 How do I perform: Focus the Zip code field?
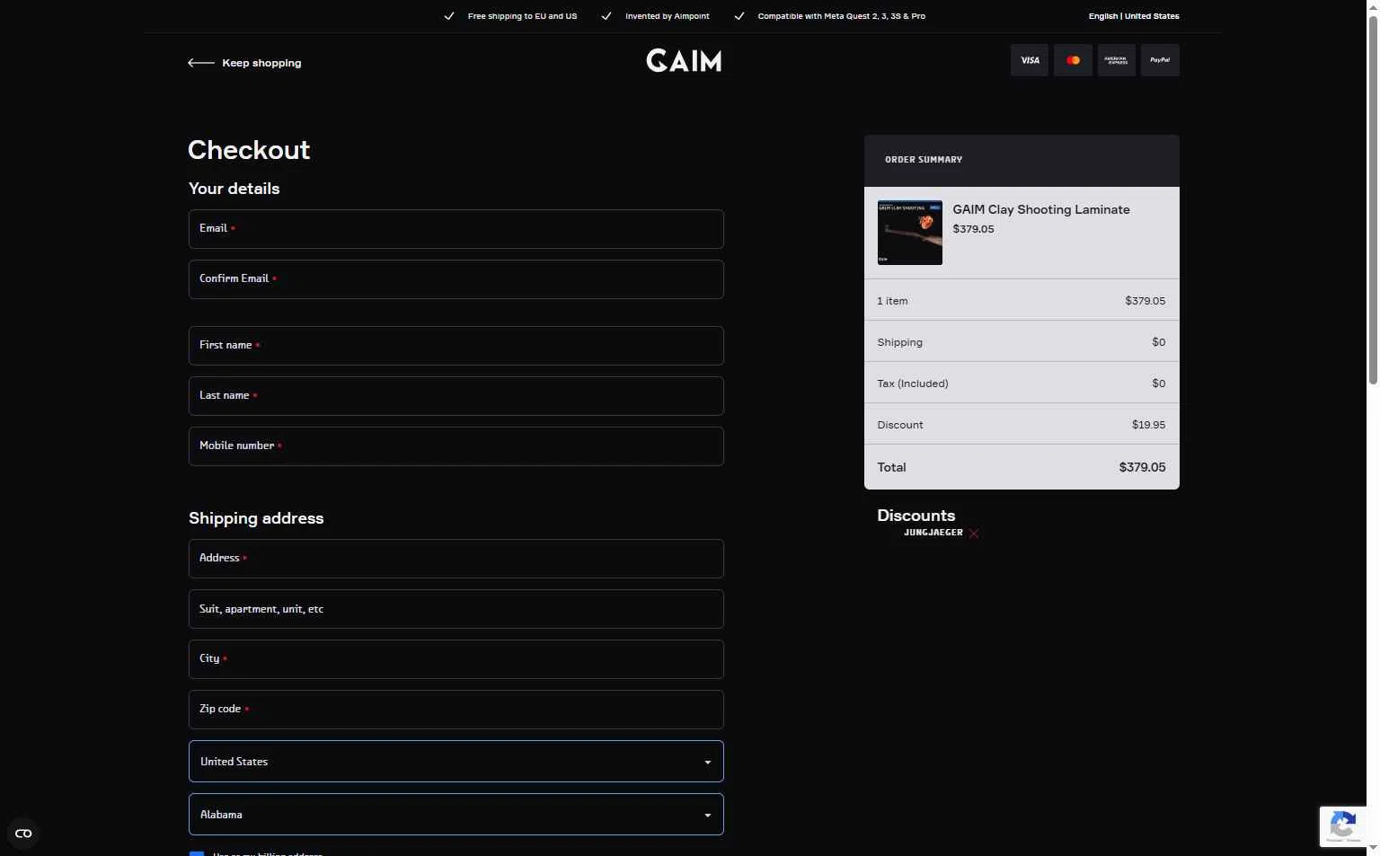tap(456, 710)
